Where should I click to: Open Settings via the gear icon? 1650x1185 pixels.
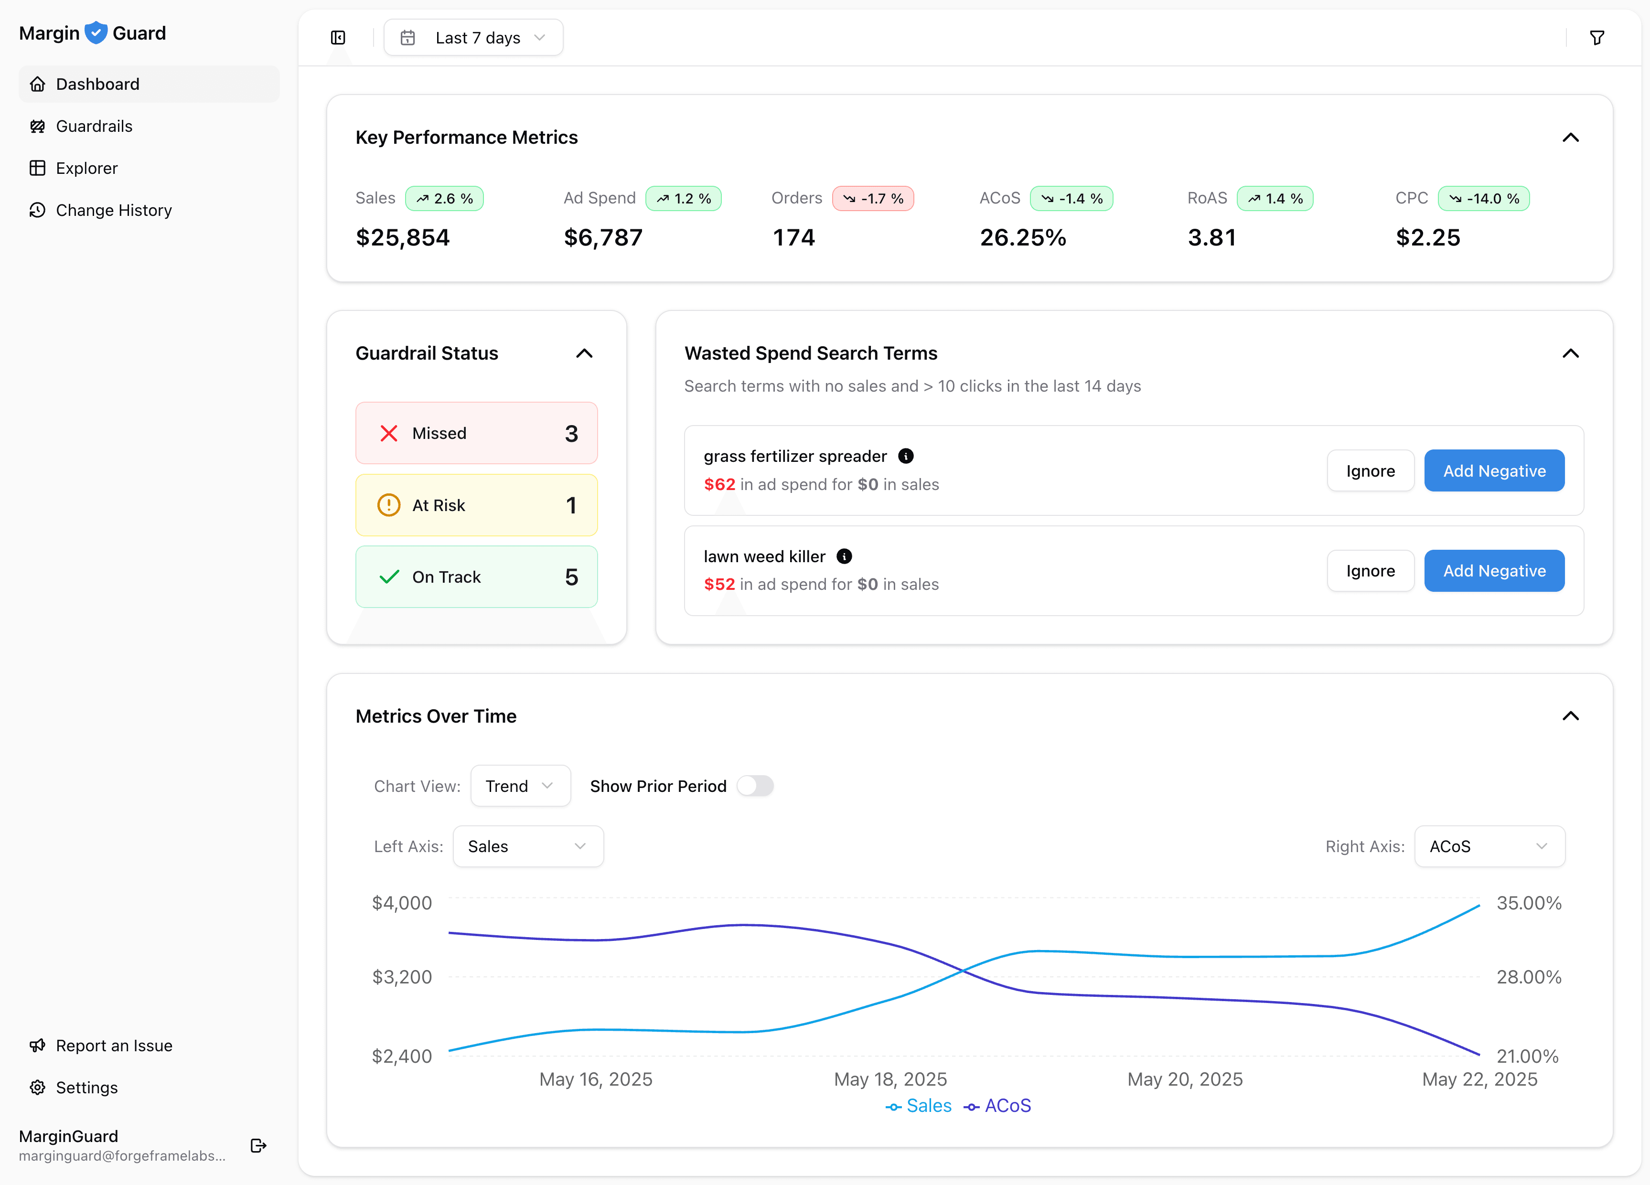(38, 1087)
